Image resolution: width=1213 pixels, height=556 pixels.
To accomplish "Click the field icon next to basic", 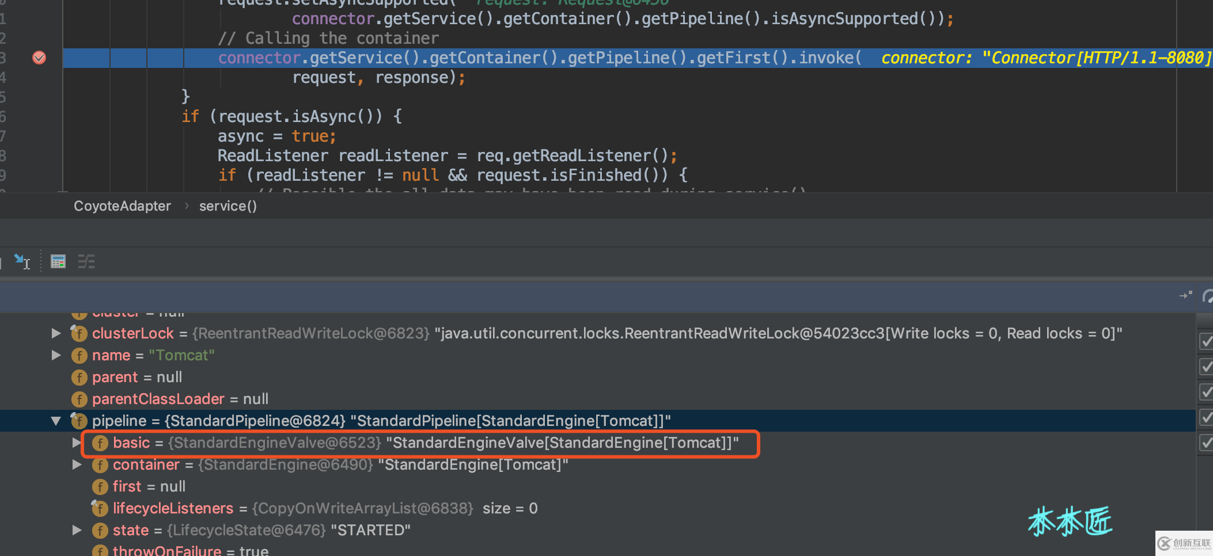I will click(x=100, y=443).
